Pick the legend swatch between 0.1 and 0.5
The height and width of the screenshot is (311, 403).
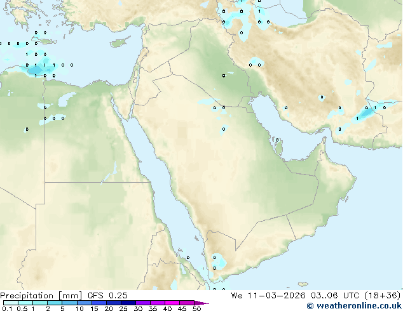(11, 303)
